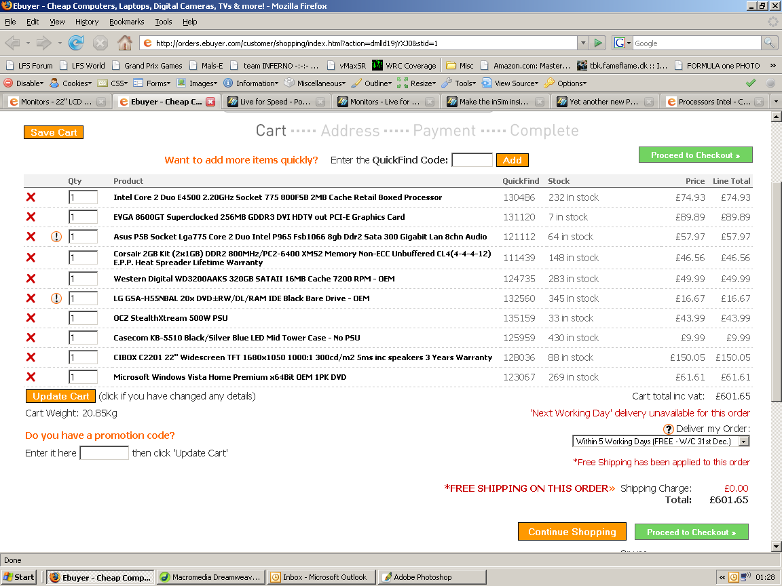This screenshot has width=782, height=586.
Task: Remove Casecom KB-5510 case item
Action: pyautogui.click(x=31, y=338)
